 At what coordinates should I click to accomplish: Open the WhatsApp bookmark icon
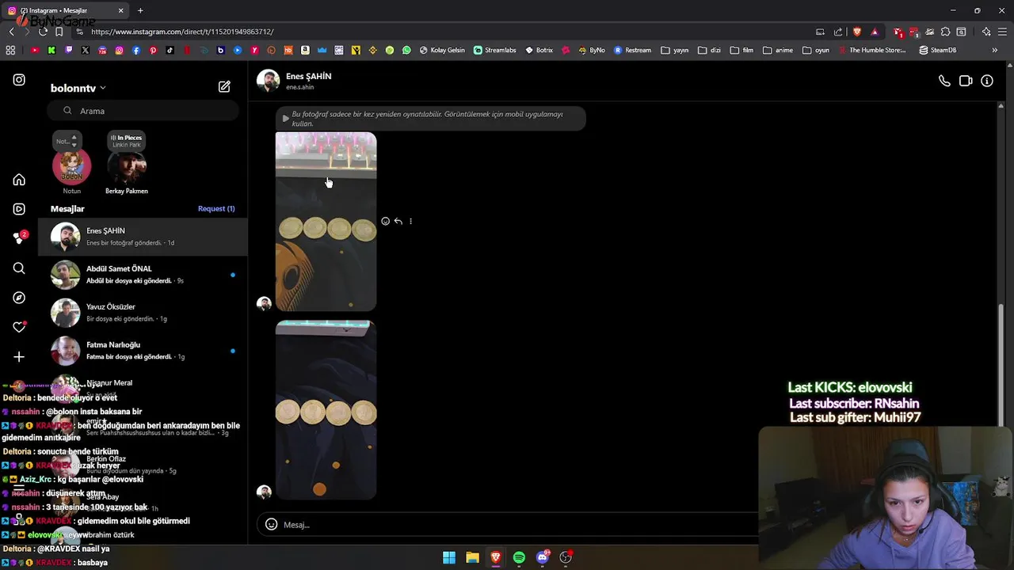coord(406,50)
